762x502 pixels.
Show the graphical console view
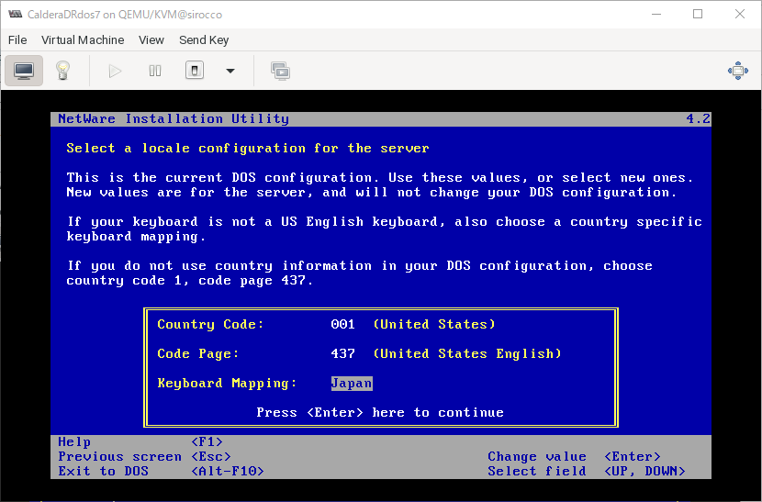click(24, 71)
